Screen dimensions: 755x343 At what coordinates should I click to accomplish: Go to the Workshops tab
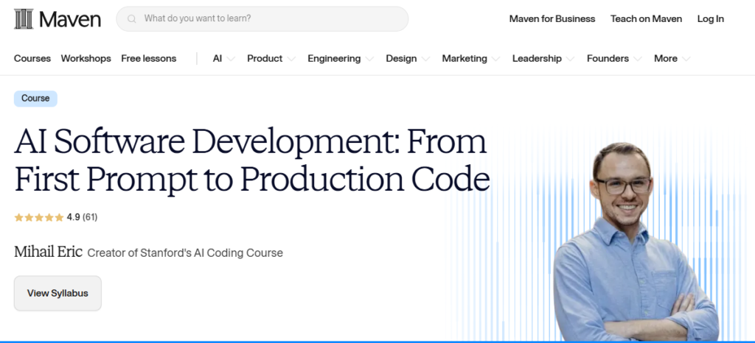tap(86, 58)
